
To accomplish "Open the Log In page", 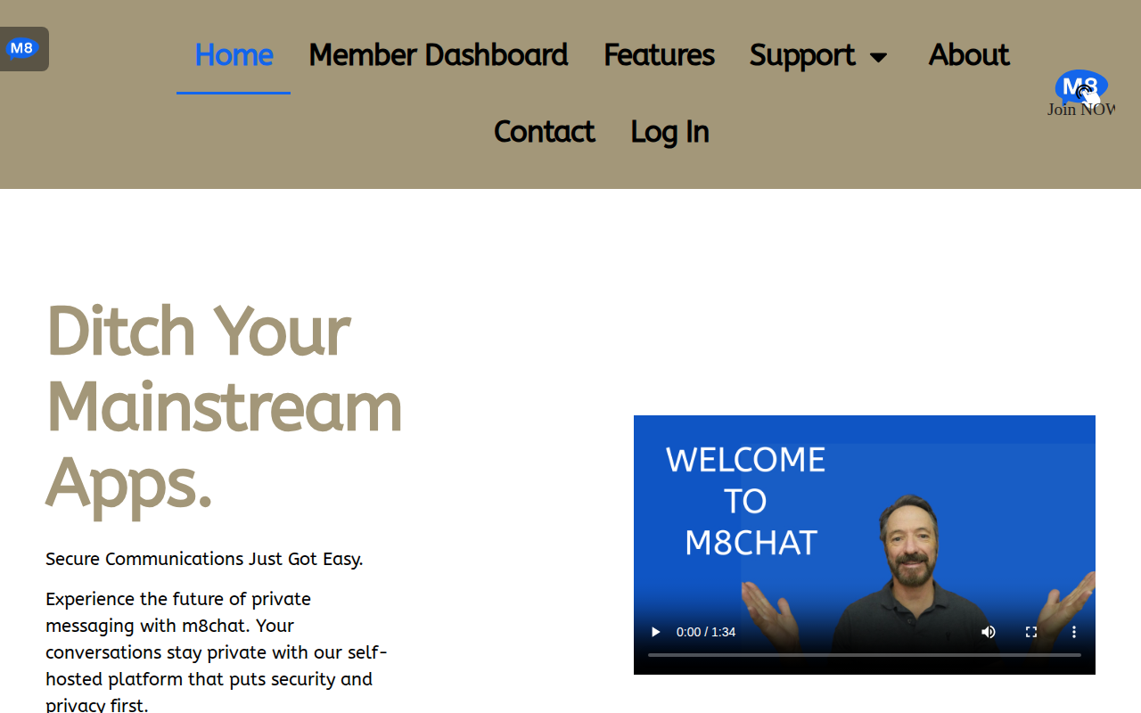I will pyautogui.click(x=669, y=132).
